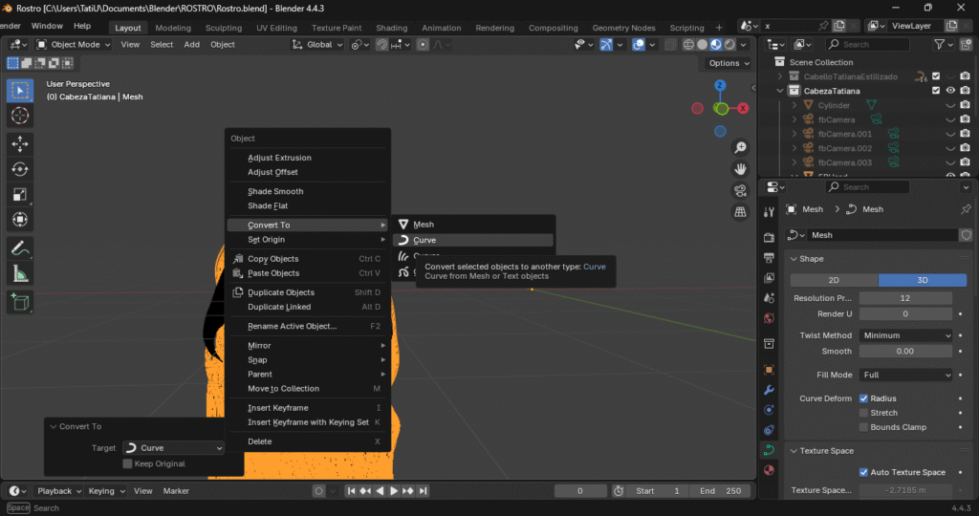This screenshot has width=979, height=516.
Task: Switch to the Sculpting workspace tab
Action: click(224, 28)
